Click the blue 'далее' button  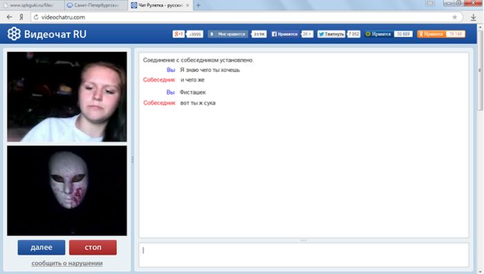(x=41, y=248)
